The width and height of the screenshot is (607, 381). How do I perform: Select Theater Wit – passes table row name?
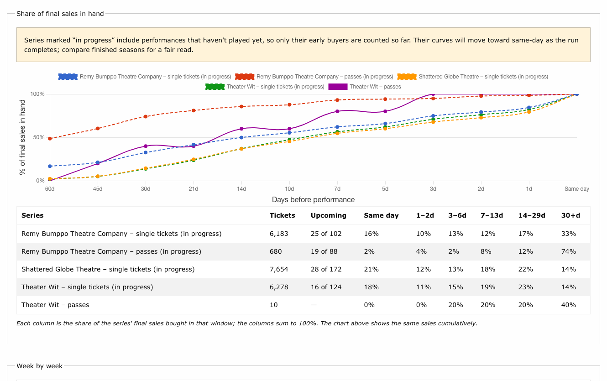point(55,305)
